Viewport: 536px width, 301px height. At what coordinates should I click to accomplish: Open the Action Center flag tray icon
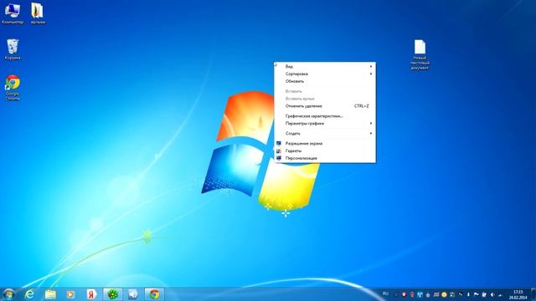[477, 294]
